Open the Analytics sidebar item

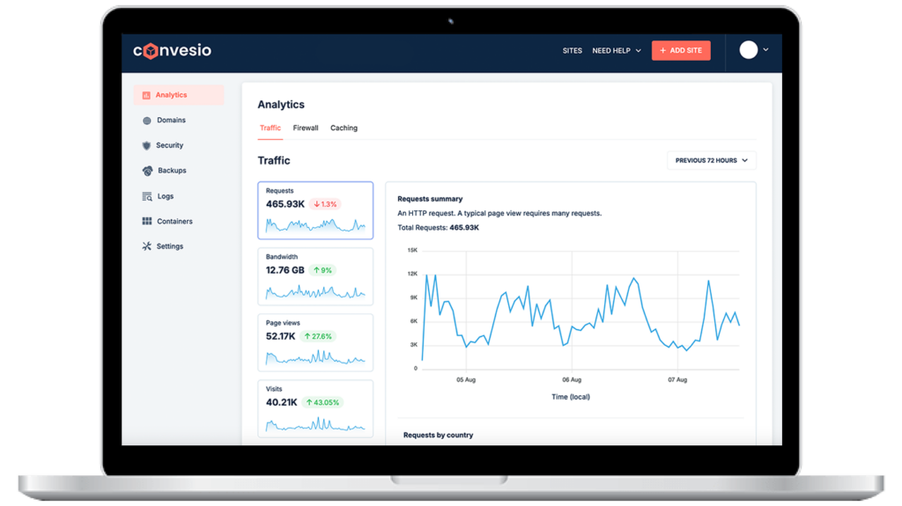(x=179, y=95)
